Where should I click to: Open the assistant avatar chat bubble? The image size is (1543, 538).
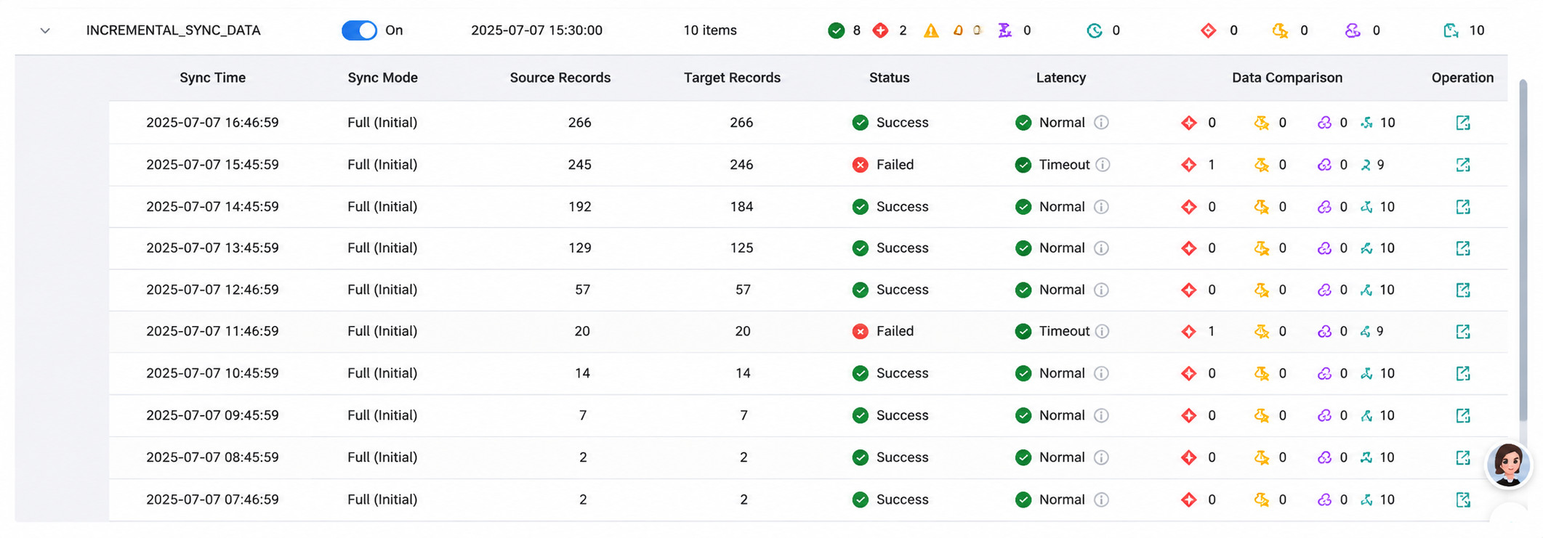(1508, 465)
